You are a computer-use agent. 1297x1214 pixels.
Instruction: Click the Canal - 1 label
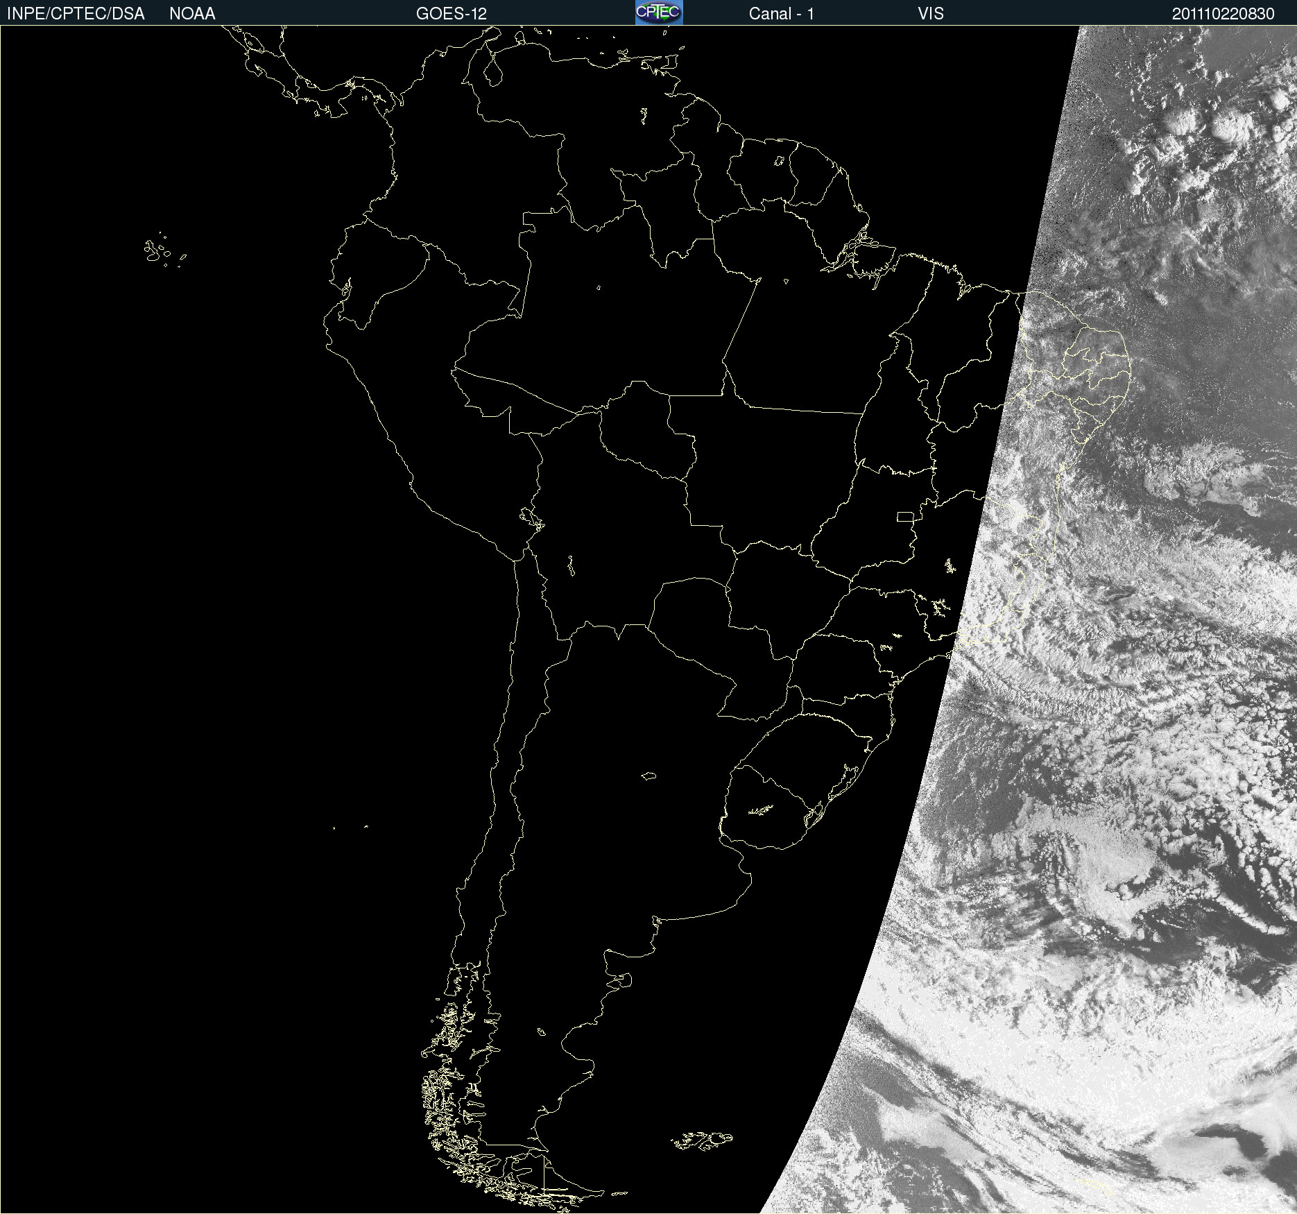pyautogui.click(x=781, y=14)
